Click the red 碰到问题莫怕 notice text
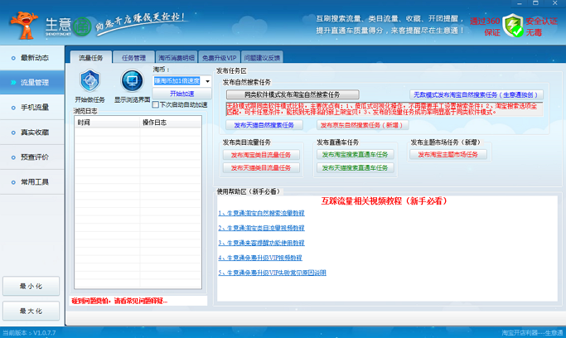Viewport: 566px width, 338px height. tap(119, 301)
